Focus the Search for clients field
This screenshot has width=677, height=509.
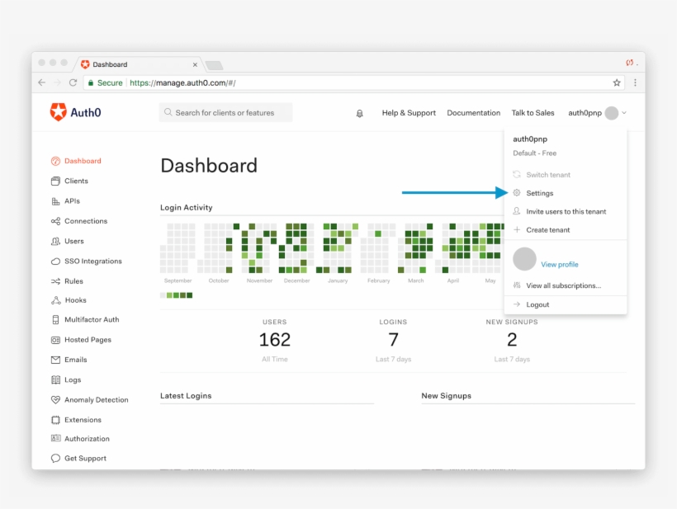tap(225, 112)
